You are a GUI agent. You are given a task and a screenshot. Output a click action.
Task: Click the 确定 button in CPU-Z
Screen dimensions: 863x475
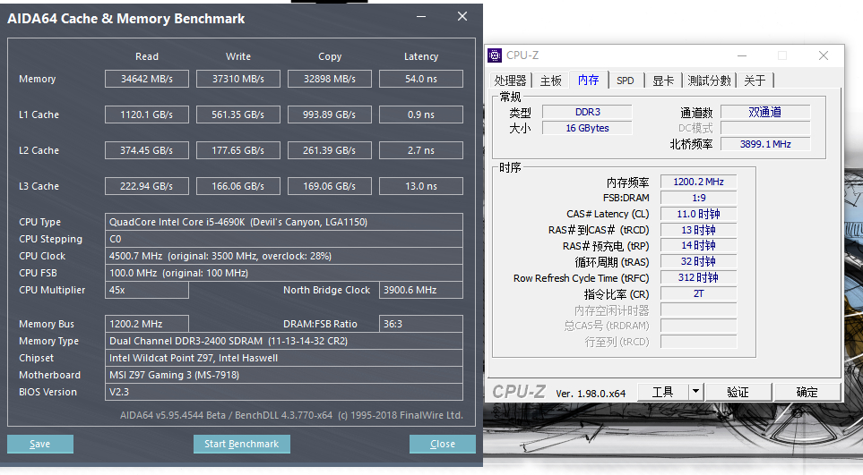(807, 392)
